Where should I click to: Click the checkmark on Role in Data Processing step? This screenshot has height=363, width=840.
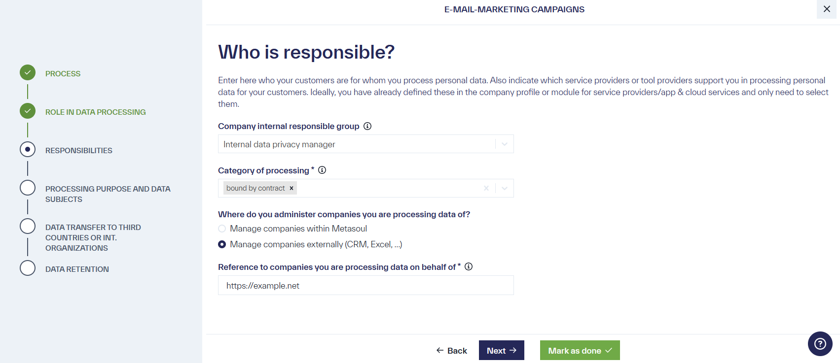[x=28, y=111]
